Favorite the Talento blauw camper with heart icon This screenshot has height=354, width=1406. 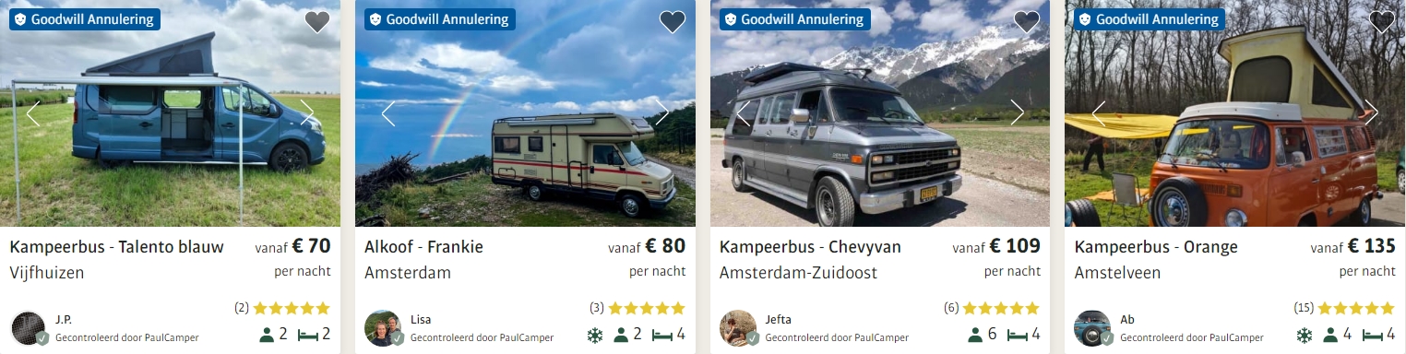pos(317,22)
